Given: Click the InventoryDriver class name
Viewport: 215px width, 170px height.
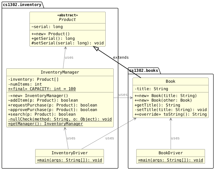Looking at the screenshot, I should click(x=69, y=153).
